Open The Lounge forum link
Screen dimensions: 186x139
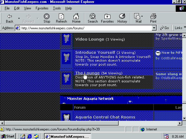click(87, 73)
